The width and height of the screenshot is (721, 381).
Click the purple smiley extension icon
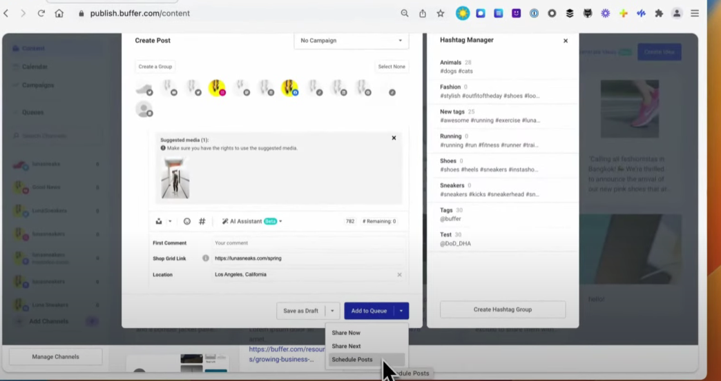pos(517,13)
